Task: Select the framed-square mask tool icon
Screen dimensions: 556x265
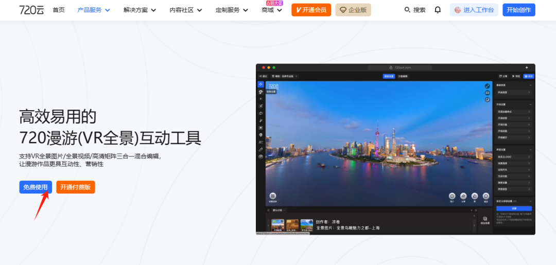Action: pyautogui.click(x=260, y=128)
